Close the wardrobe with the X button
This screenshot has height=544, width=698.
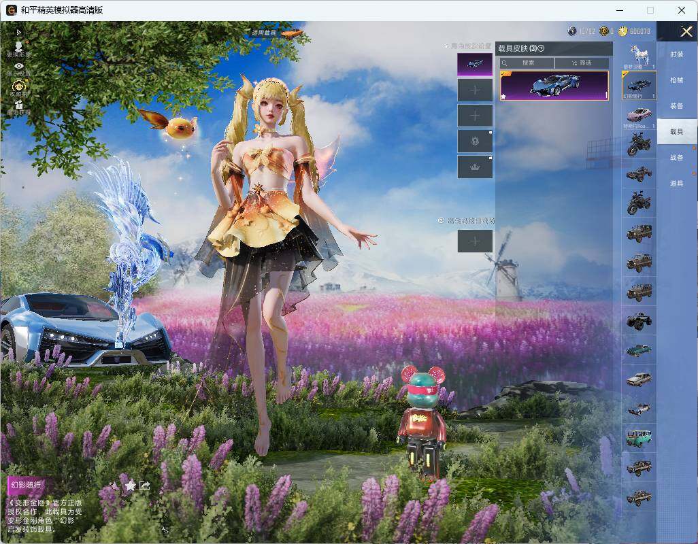(x=686, y=31)
